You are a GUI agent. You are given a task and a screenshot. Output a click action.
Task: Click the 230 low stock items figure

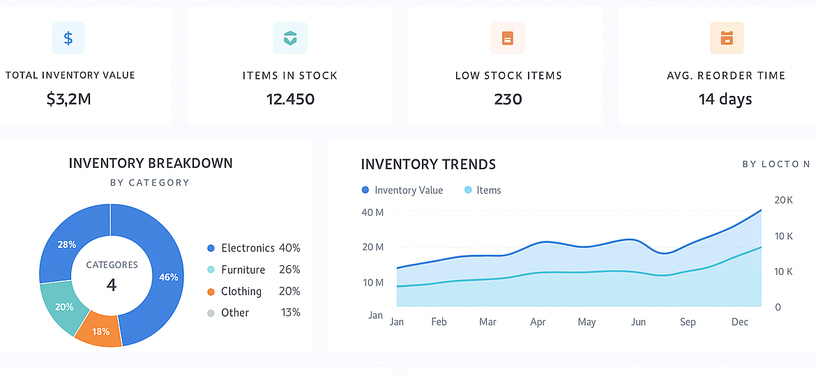pos(508,99)
